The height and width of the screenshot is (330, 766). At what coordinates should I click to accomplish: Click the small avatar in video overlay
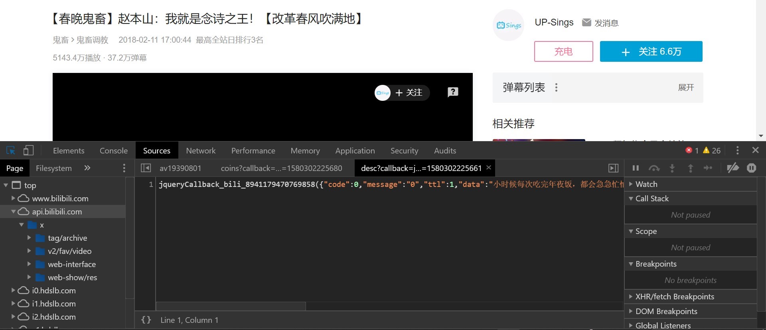(x=383, y=93)
